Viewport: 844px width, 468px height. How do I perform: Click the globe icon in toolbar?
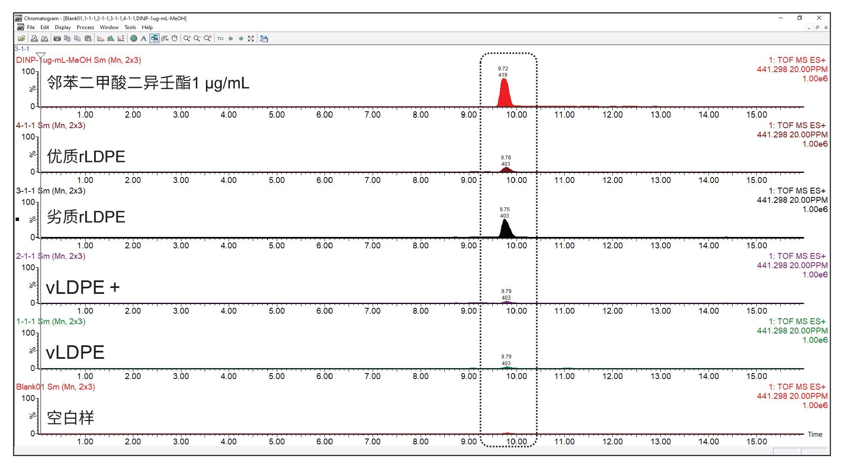coord(134,38)
